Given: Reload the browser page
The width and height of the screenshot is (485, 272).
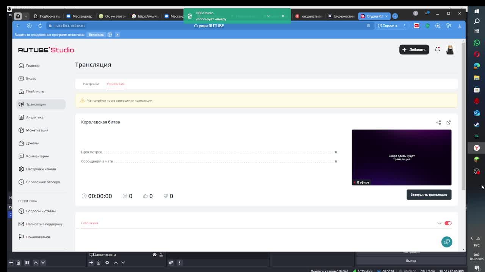Looking at the screenshot, I should (40, 26).
